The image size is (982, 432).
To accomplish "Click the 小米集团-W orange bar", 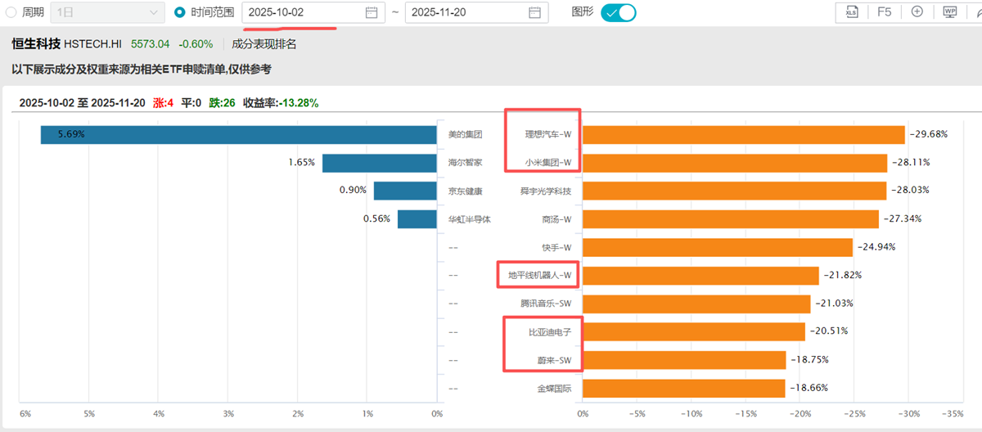I will tap(735, 163).
